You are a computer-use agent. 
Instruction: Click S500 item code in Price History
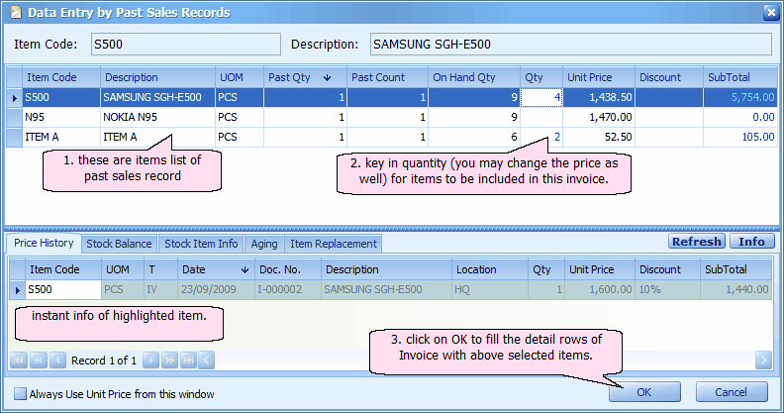pyautogui.click(x=63, y=289)
